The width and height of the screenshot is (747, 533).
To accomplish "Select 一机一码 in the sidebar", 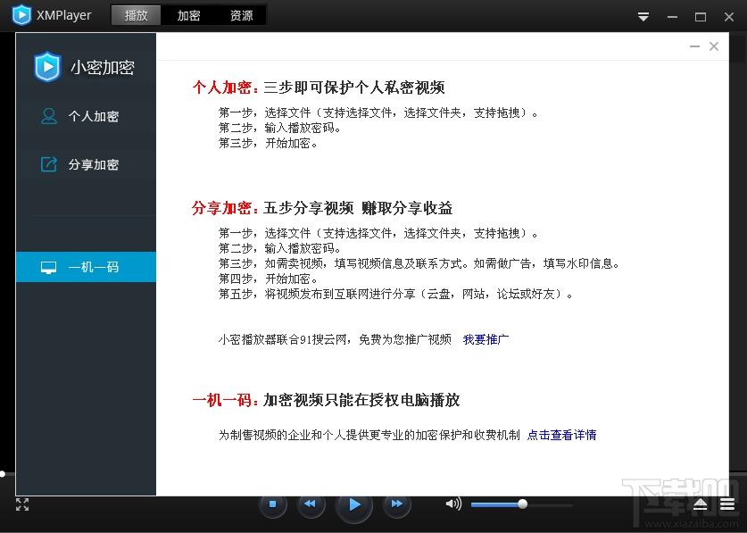I will [93, 267].
